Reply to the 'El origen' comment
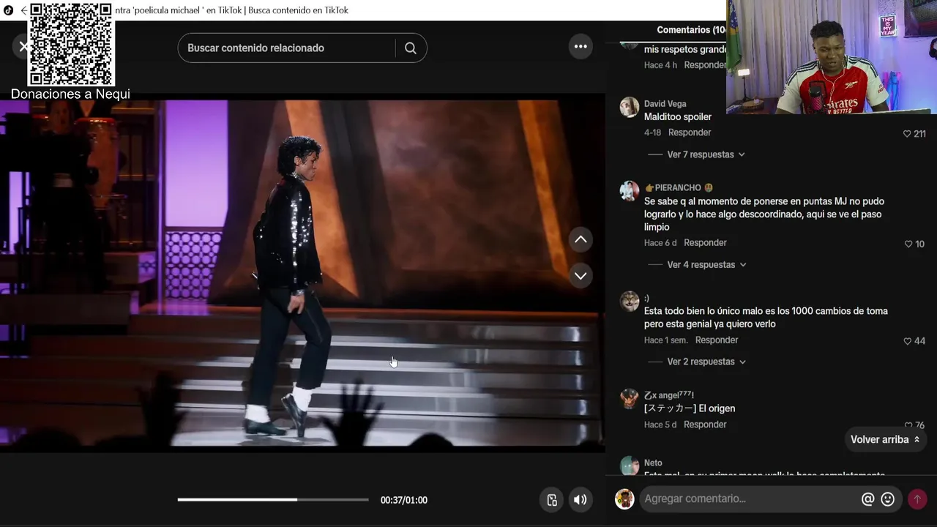The width and height of the screenshot is (937, 527). point(705,425)
